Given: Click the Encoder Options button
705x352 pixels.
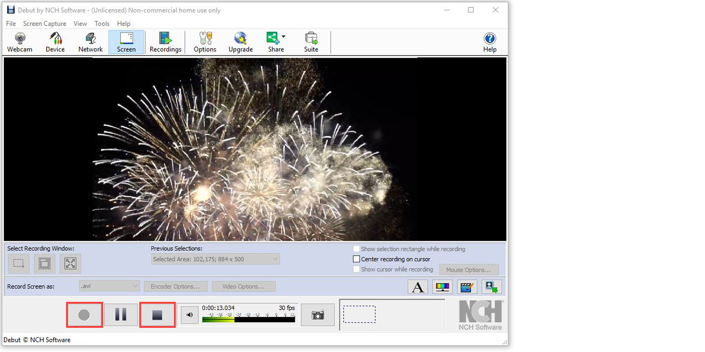Looking at the screenshot, I should pyautogui.click(x=175, y=286).
